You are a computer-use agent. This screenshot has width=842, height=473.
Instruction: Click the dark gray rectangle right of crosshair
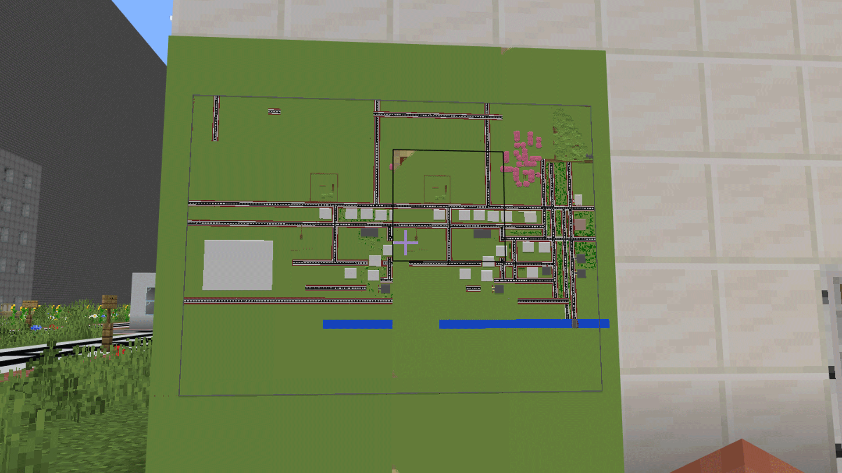point(482,234)
